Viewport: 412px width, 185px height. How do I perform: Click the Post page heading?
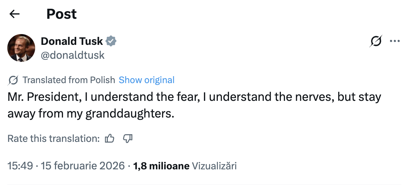click(x=61, y=14)
